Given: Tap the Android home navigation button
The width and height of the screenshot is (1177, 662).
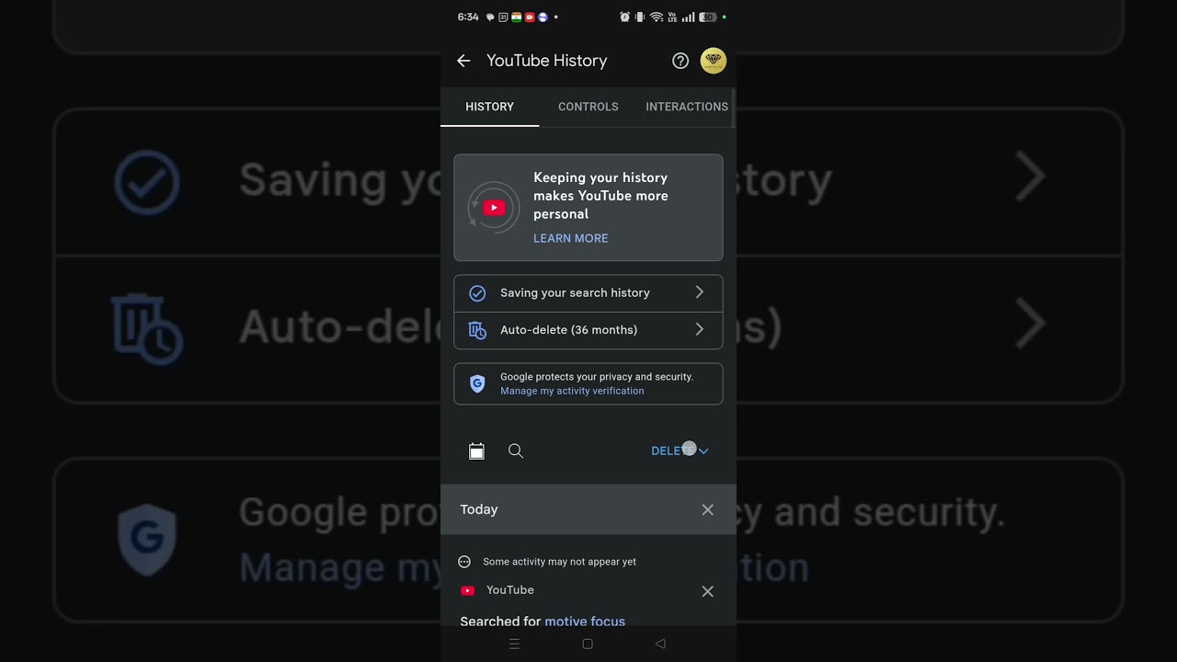Looking at the screenshot, I should coord(588,644).
